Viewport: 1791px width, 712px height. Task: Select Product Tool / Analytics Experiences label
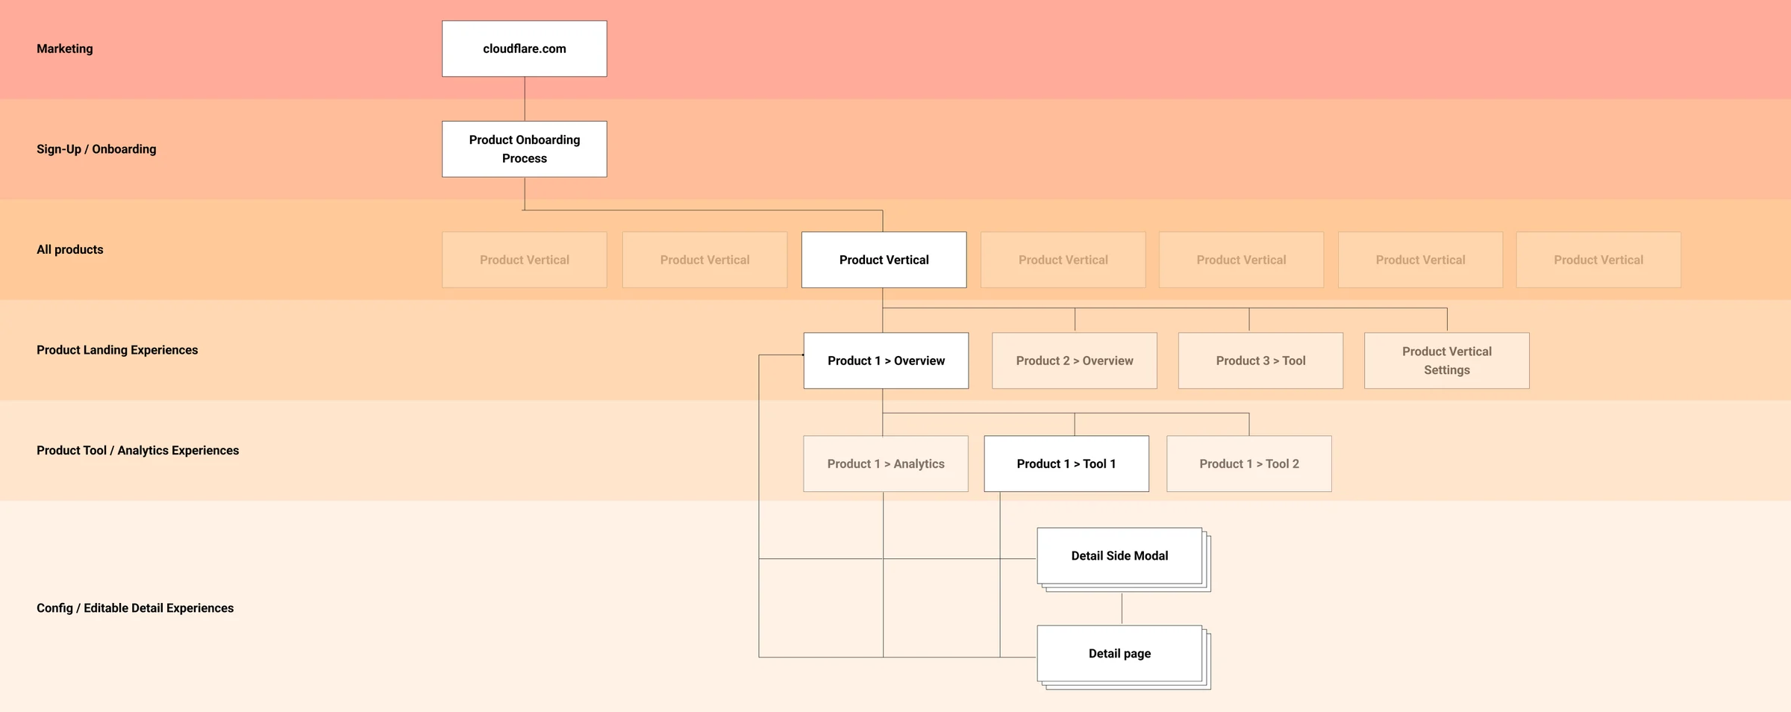[x=138, y=450]
